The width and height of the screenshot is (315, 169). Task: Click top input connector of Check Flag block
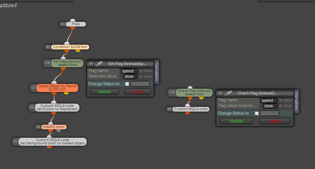coord(190,88)
